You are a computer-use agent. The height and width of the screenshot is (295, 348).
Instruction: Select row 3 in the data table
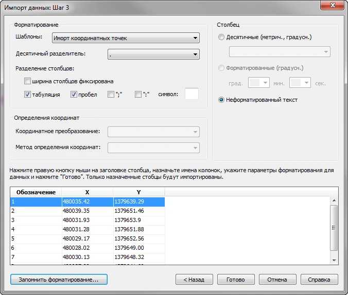coord(36,220)
